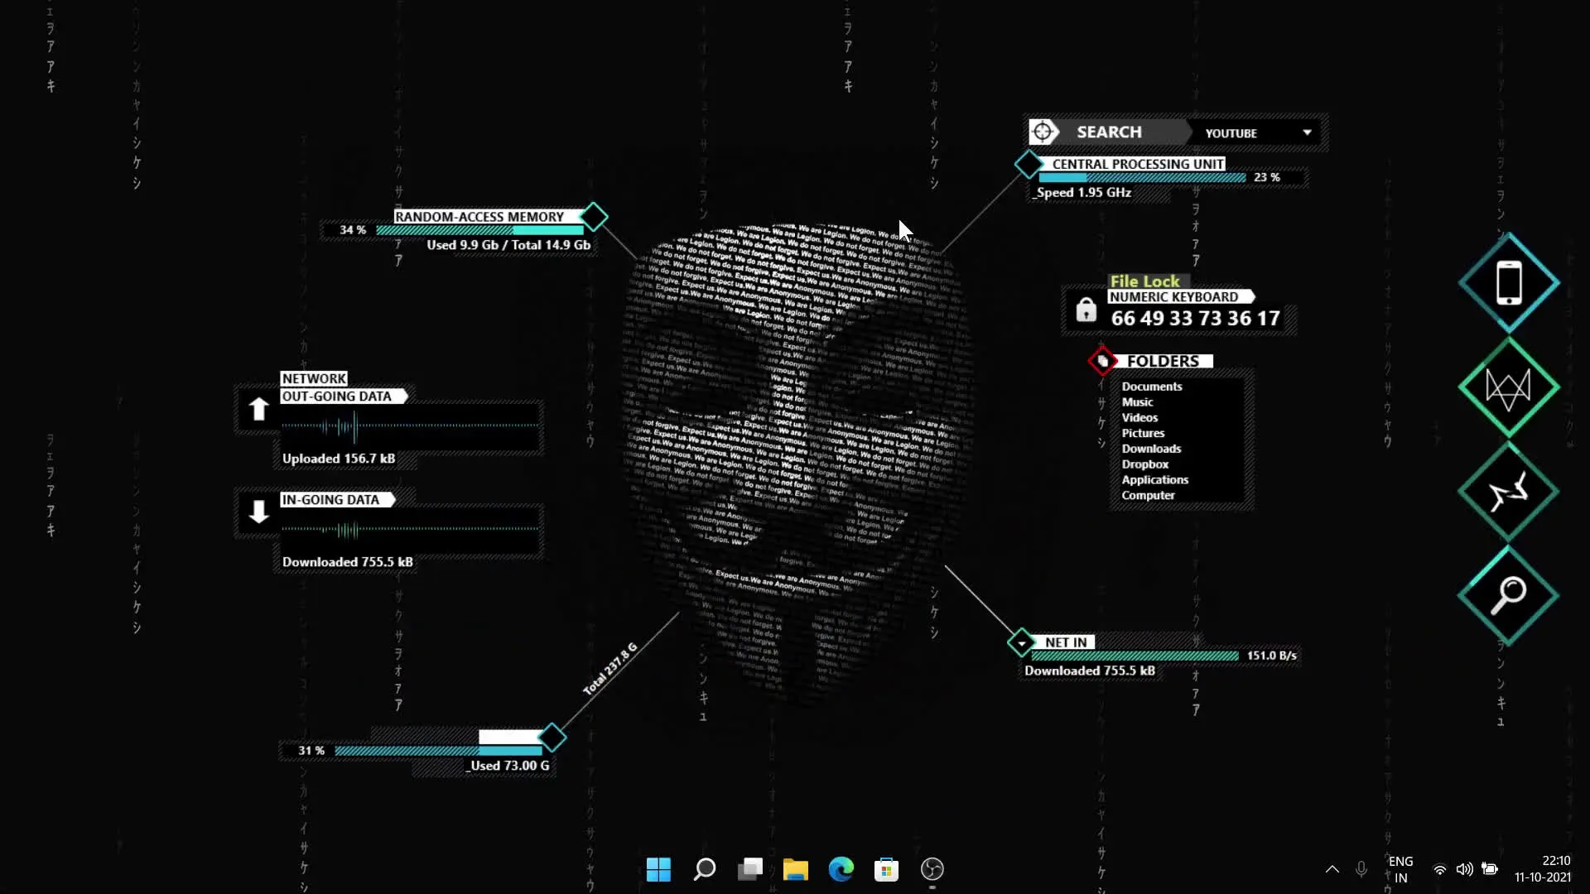Open the Windows Start menu
The height and width of the screenshot is (894, 1590).
pos(658,869)
